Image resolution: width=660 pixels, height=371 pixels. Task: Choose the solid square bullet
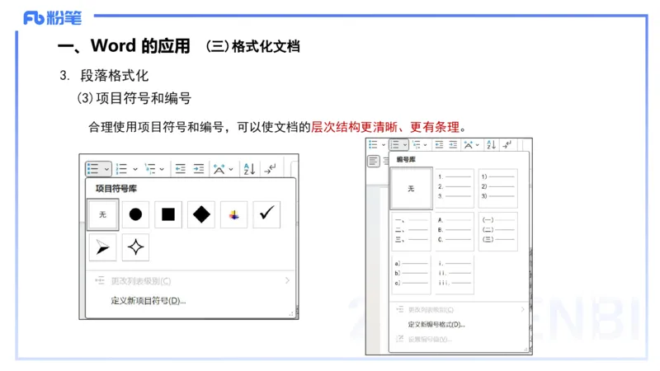[x=168, y=214]
